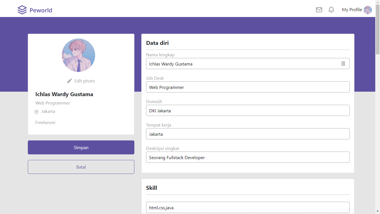
Task: Focus the Nama lengkap input field
Action: tap(248, 64)
